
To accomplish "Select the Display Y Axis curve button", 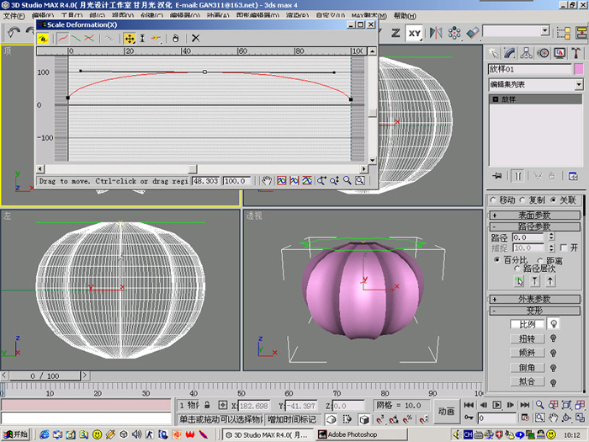I will [x=76, y=39].
